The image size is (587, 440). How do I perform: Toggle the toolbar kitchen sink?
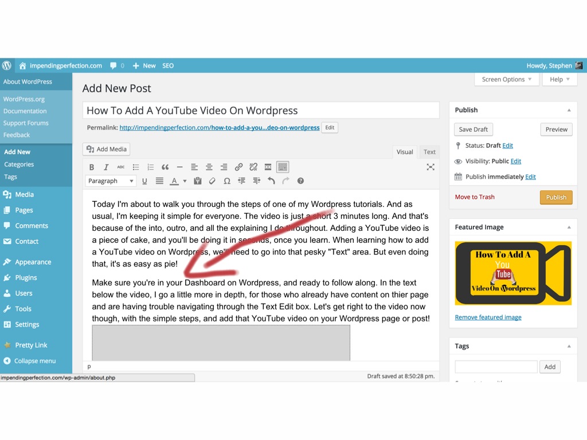283,167
